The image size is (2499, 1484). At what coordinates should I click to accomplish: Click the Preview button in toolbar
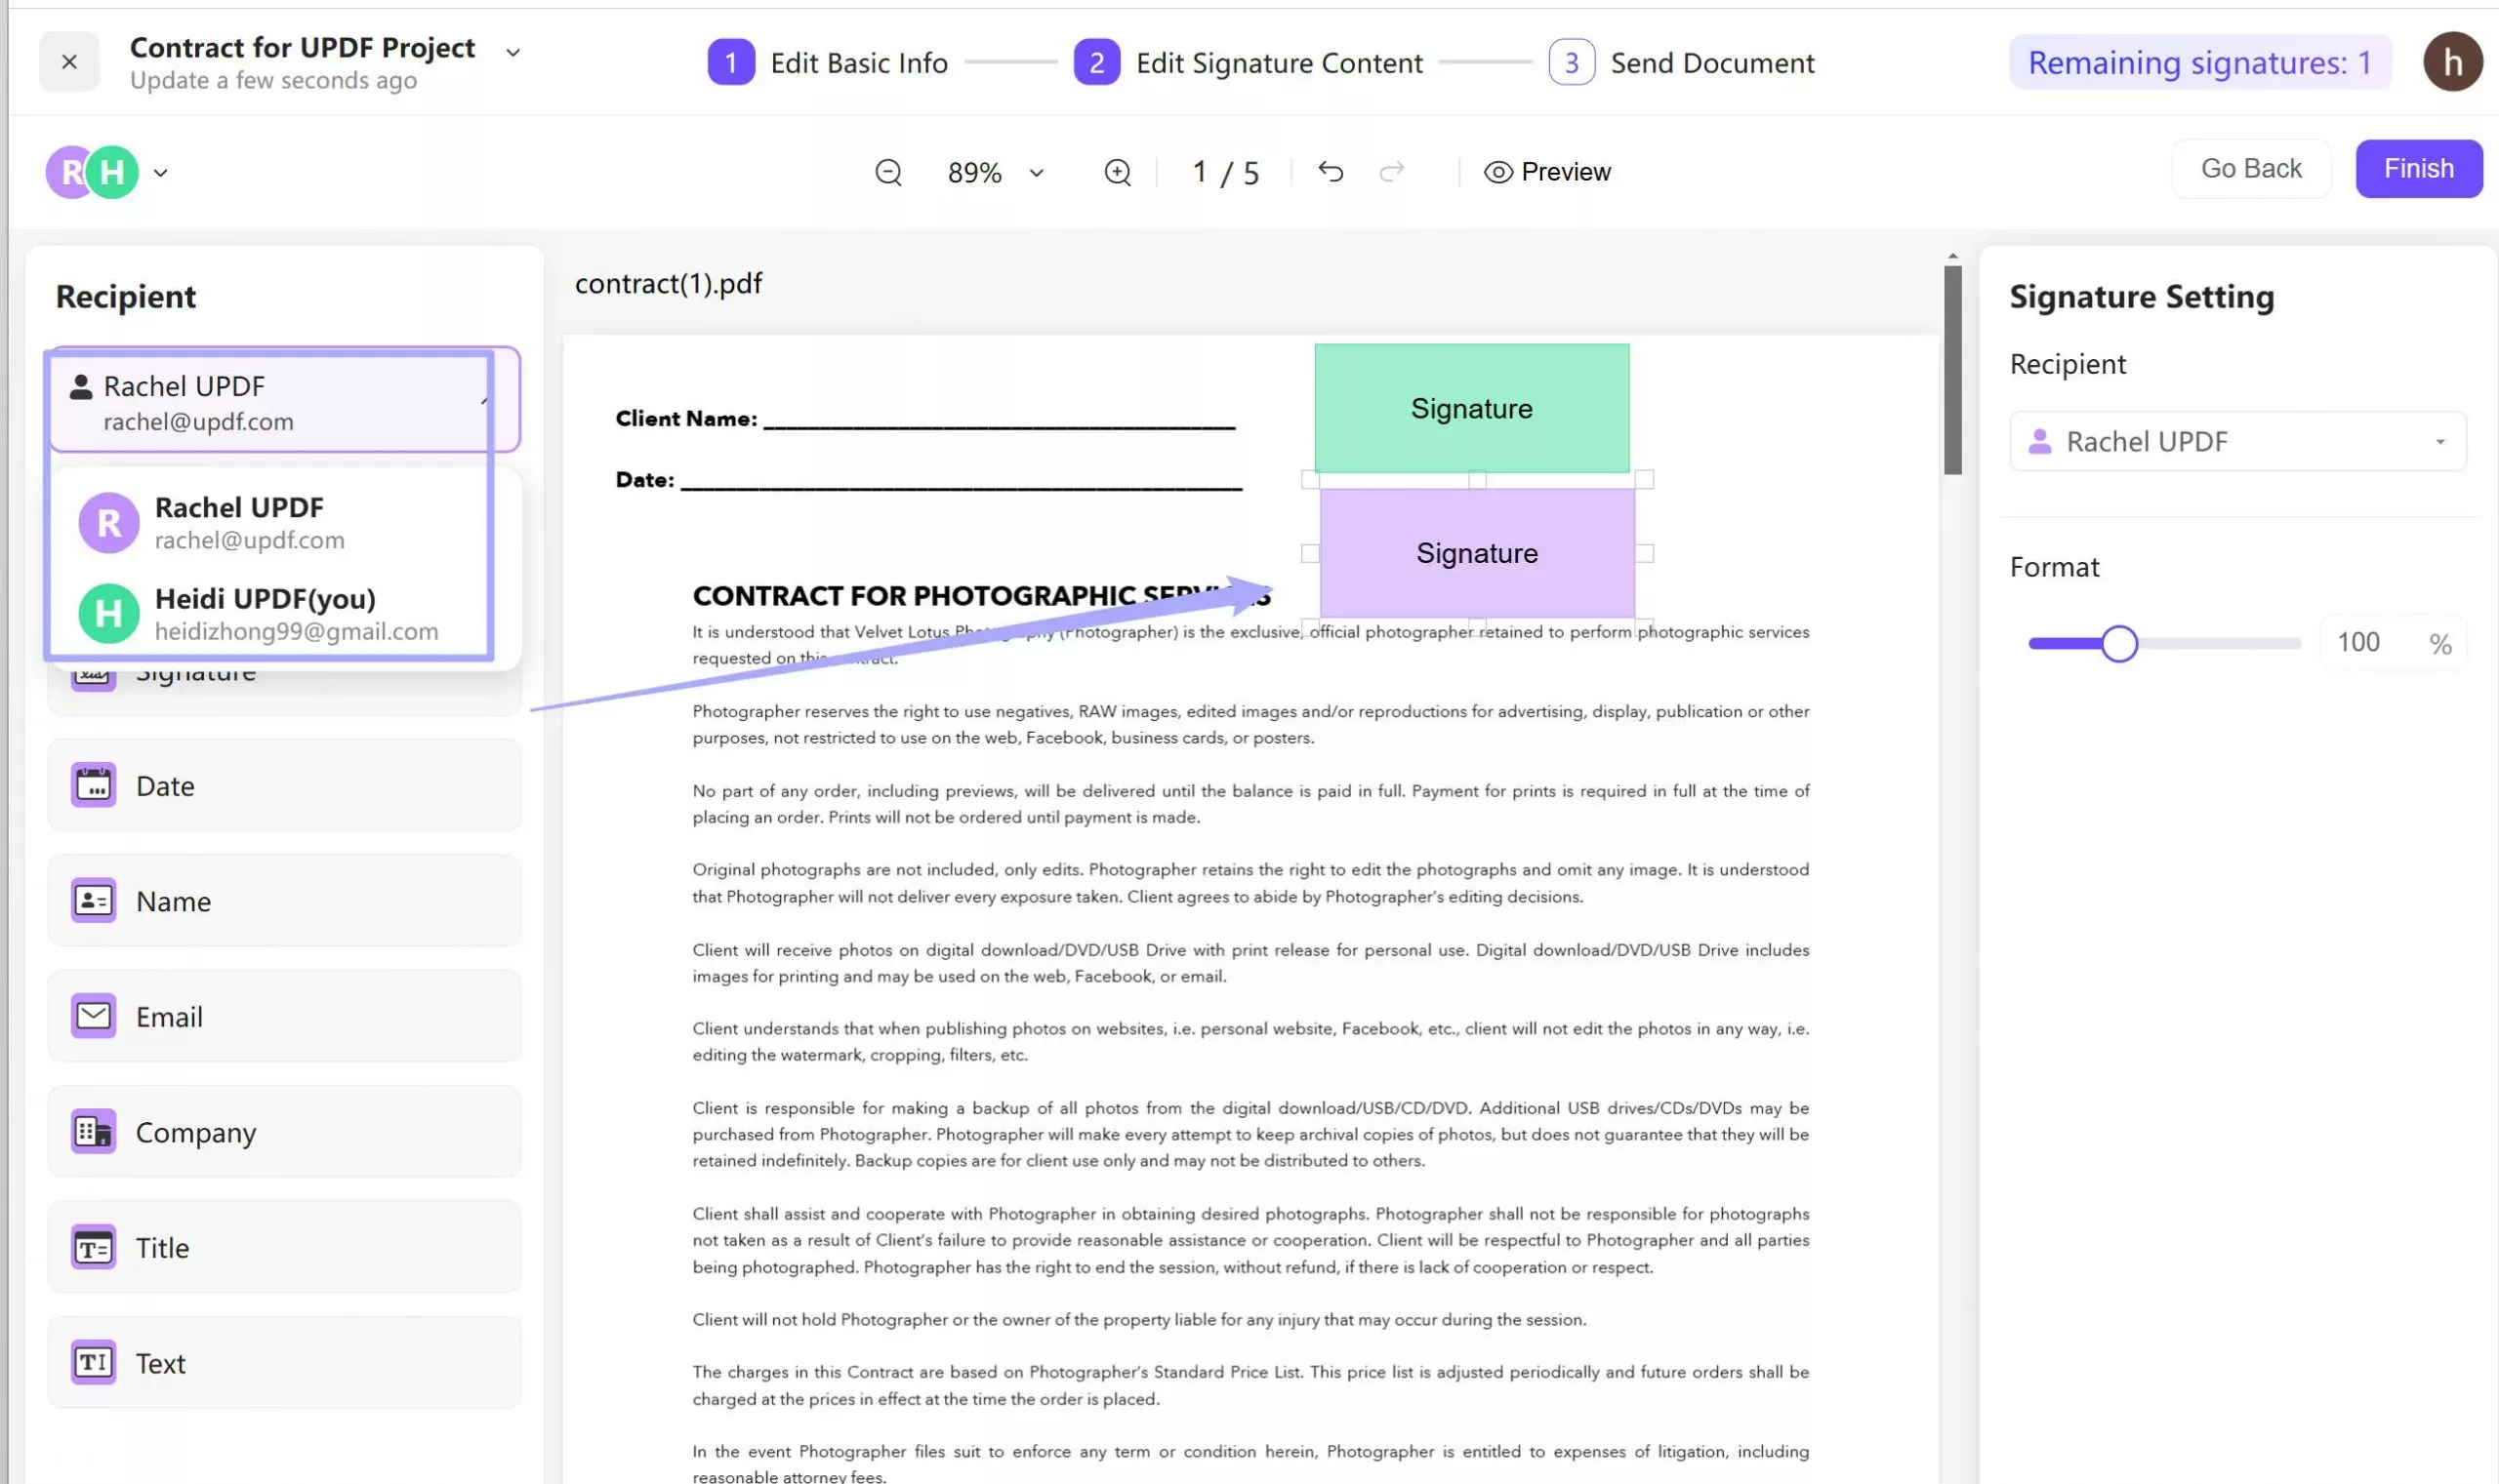tap(1546, 172)
